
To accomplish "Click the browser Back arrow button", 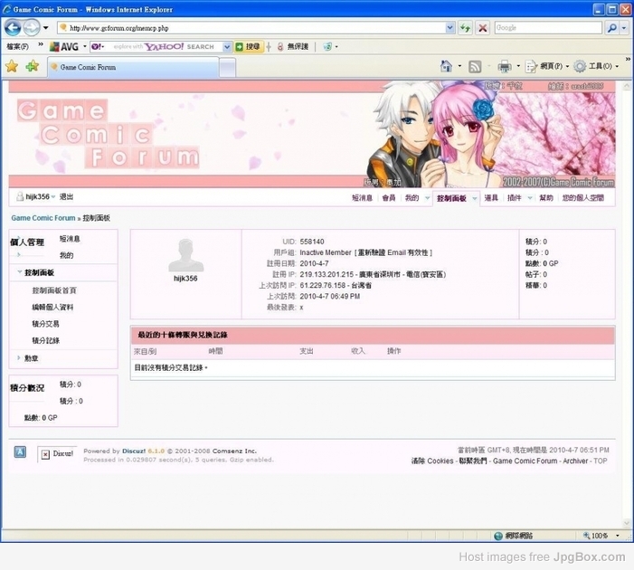I will tap(13, 28).
